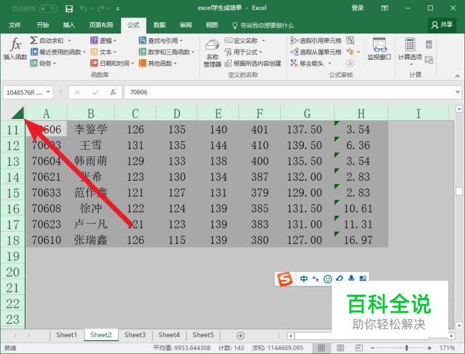Click the Show Formulas icon

click(350, 40)
